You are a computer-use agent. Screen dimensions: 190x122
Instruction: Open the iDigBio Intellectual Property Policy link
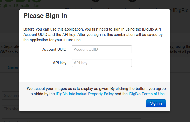(85, 94)
